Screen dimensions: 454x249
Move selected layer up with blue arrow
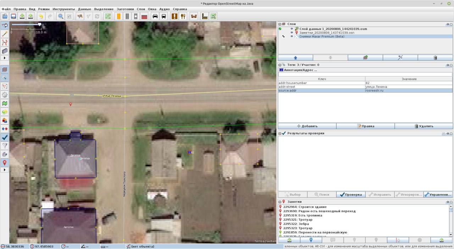[x=295, y=57]
